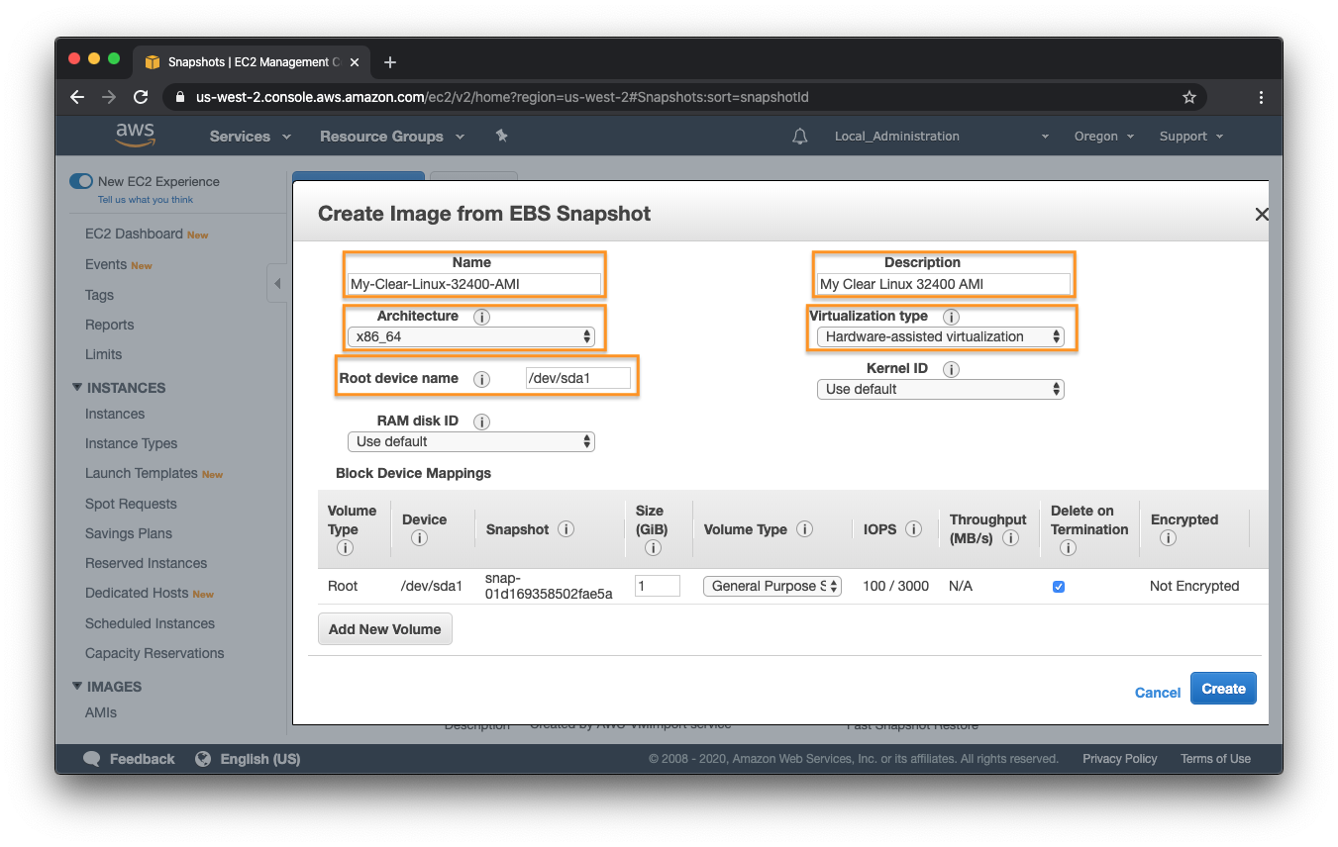
Task: Show info for RAM disk ID
Action: 482,422
